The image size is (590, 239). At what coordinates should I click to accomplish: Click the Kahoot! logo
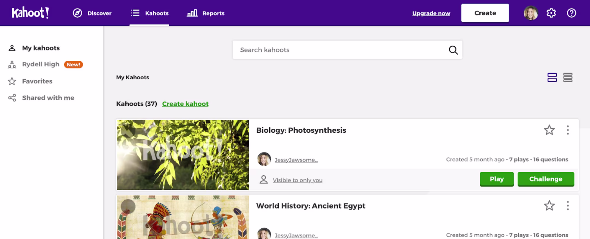30,13
